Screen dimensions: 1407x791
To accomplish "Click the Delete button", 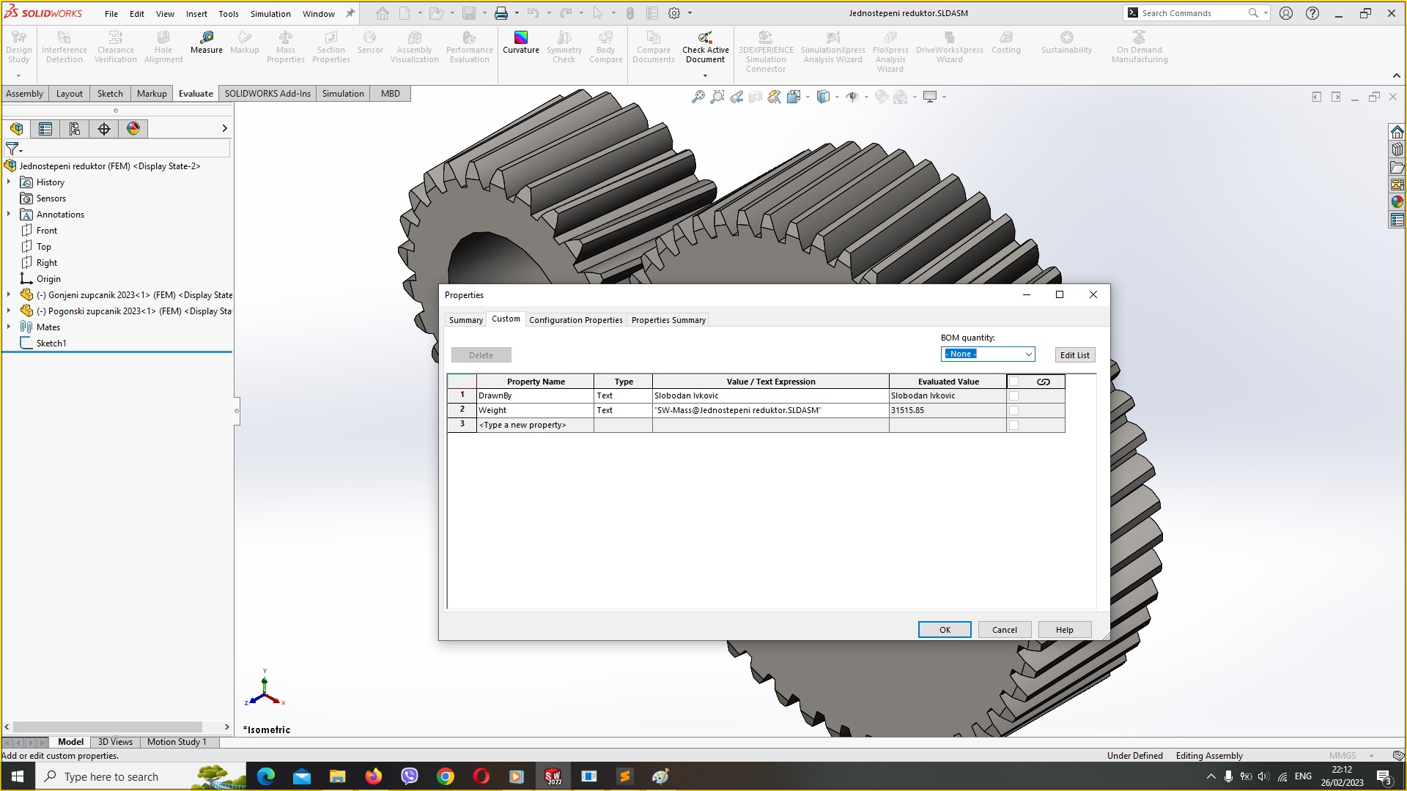I will (481, 355).
